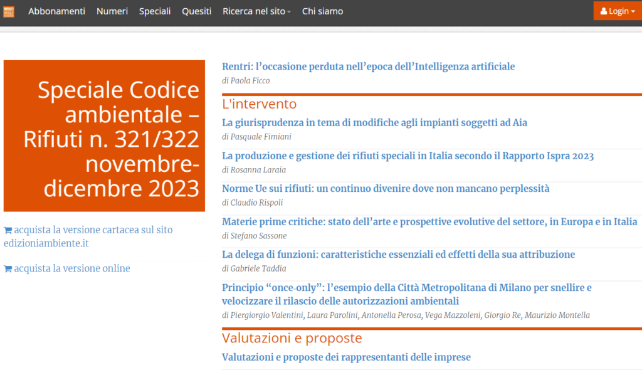Open Materie prime critiche article
The width and height of the screenshot is (642, 370).
point(429,221)
